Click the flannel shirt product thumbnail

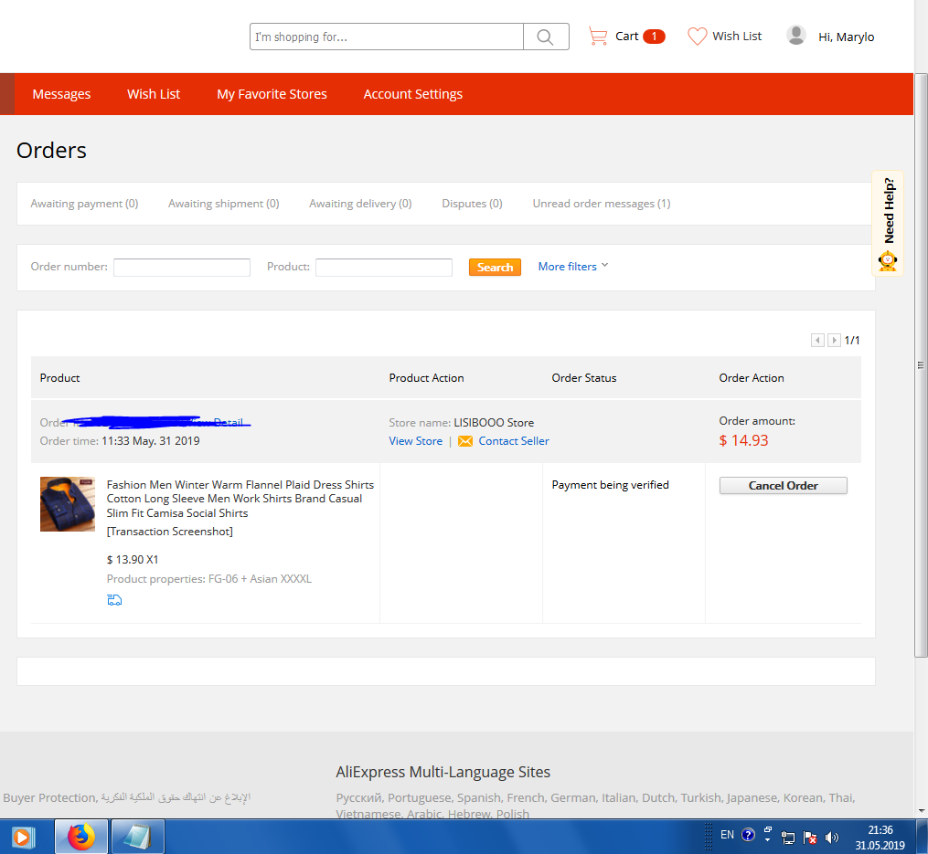[x=68, y=504]
